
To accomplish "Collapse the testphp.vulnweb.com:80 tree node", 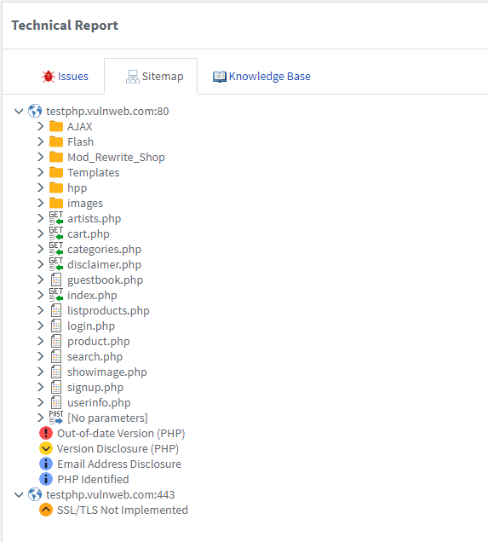I will tap(19, 111).
